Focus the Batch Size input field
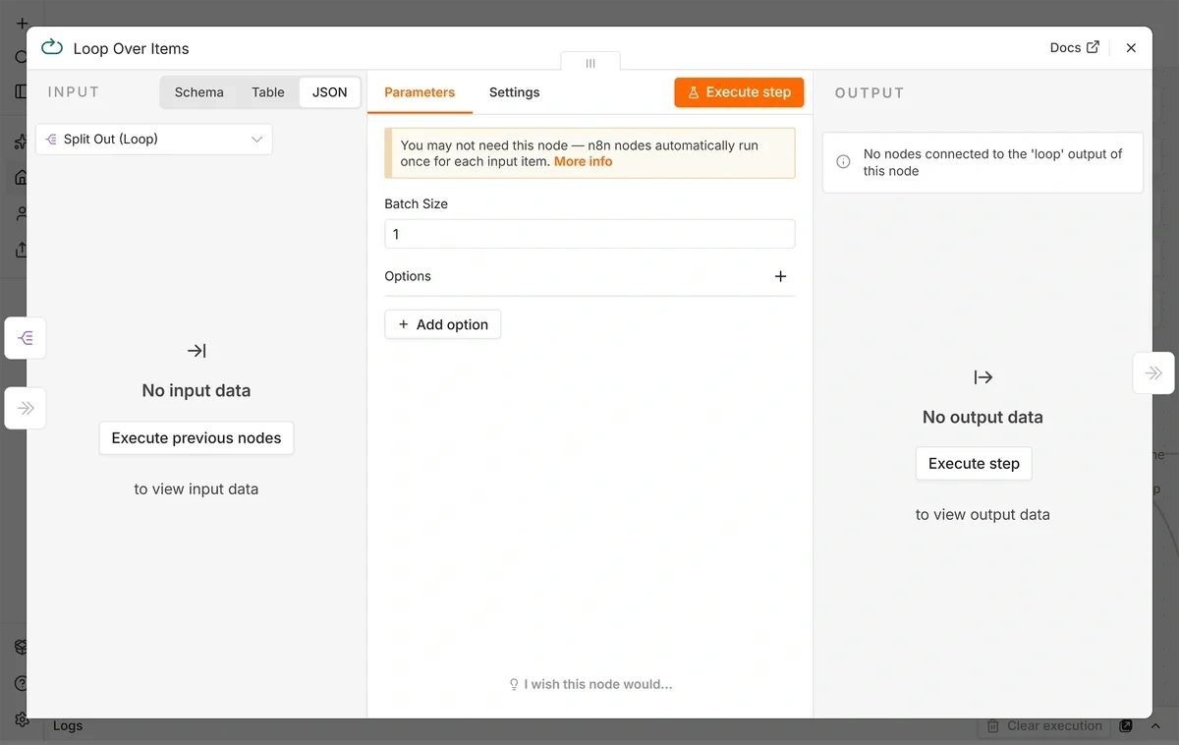The width and height of the screenshot is (1179, 745). coord(589,234)
